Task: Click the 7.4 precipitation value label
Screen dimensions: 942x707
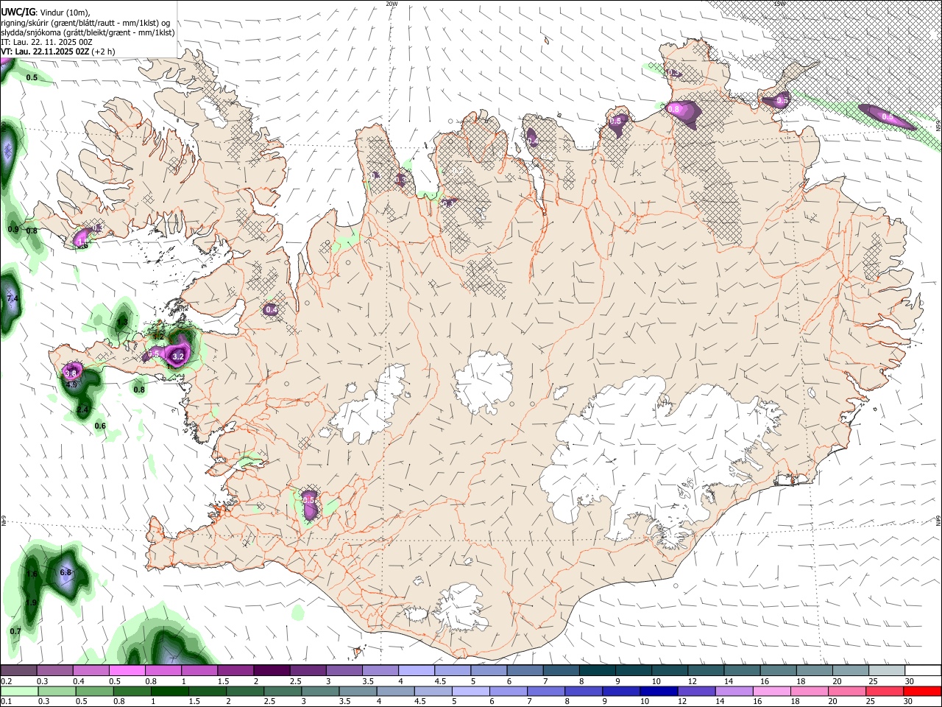Action: click(x=12, y=299)
